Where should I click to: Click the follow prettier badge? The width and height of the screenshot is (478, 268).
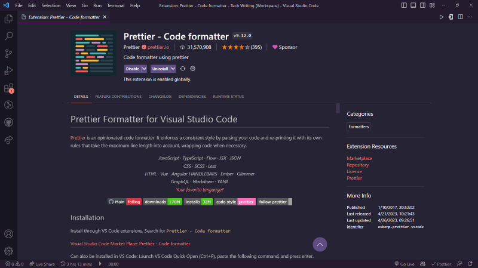[274, 202]
